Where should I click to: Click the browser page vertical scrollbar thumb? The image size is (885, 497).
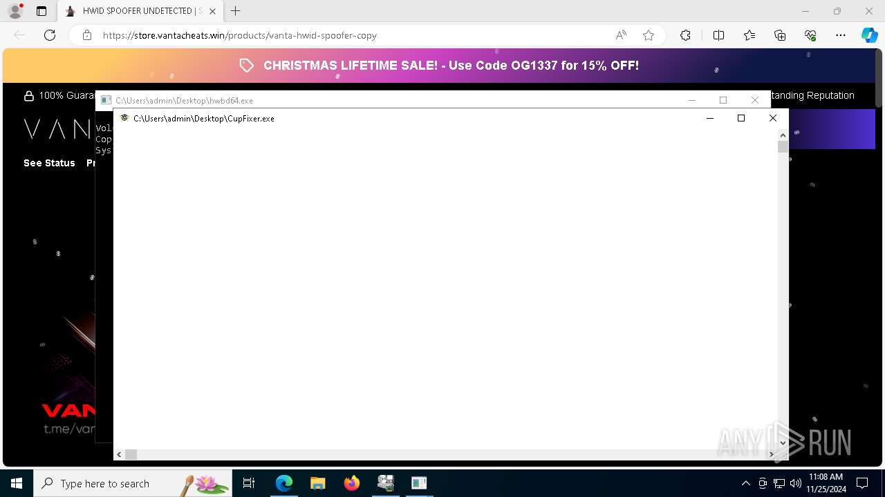879,79
